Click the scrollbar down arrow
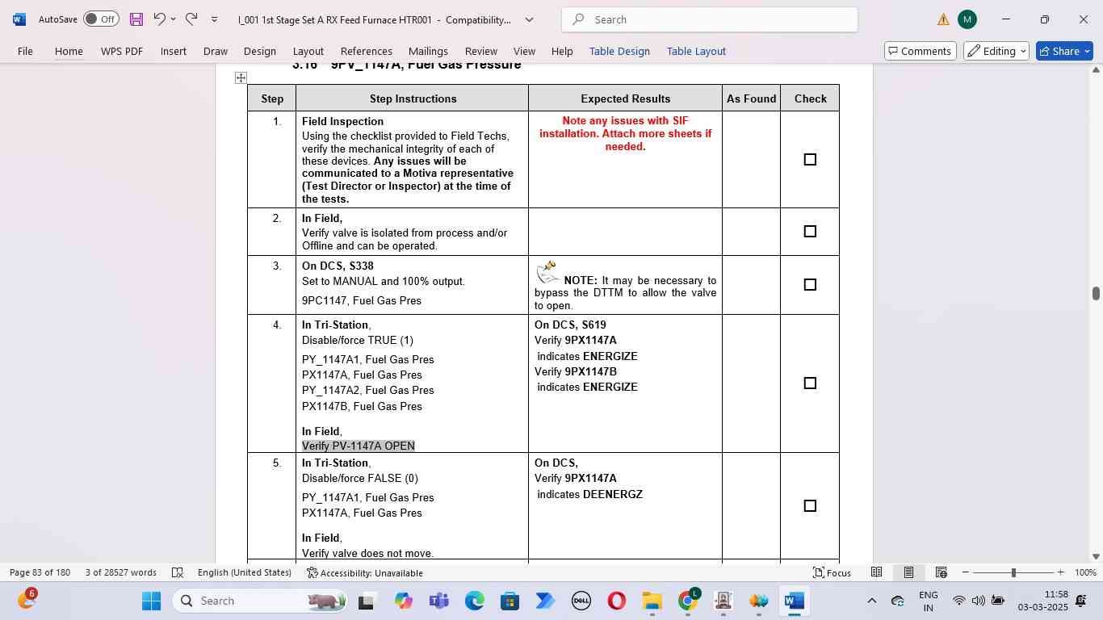The image size is (1103, 620). point(1096,556)
